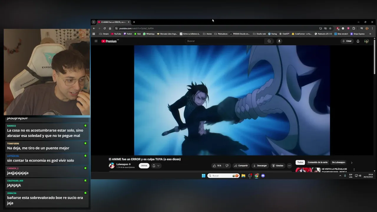Open the Stream bookmarks folder

[x=104, y=34]
